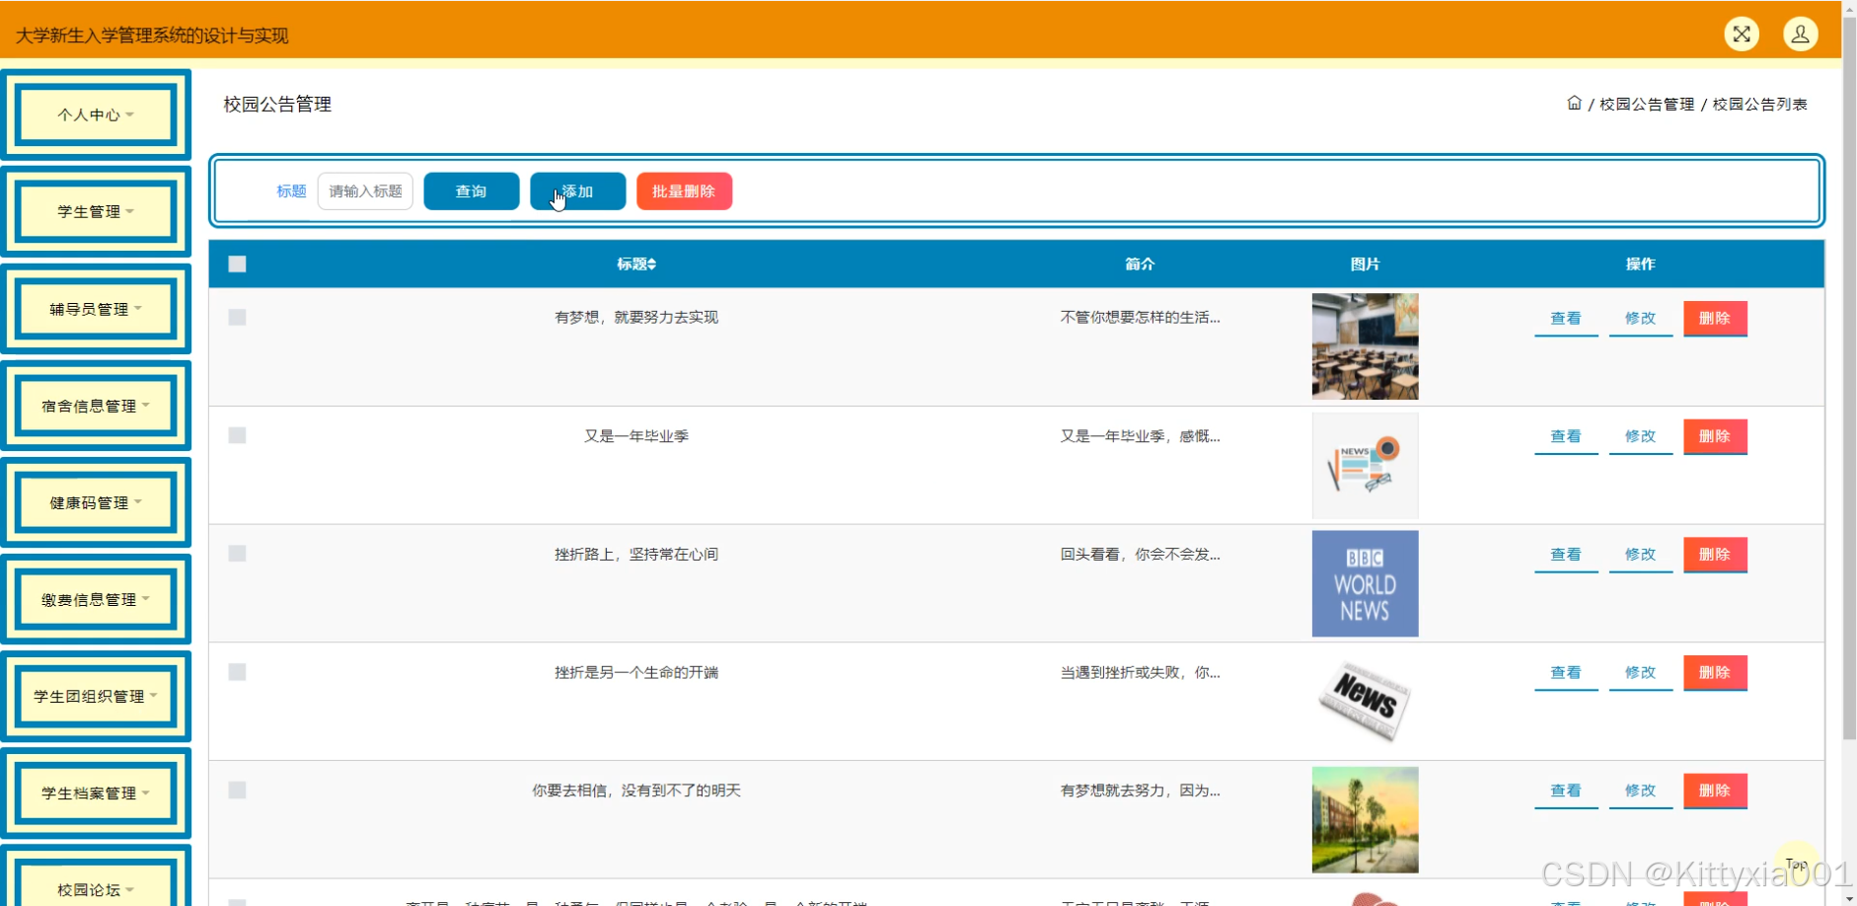Select the checkbox for 又是一年毕业季 row

pyautogui.click(x=237, y=435)
